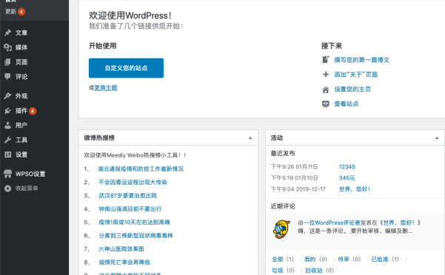Open the 文章 pin icon in sidebar

tap(7, 33)
